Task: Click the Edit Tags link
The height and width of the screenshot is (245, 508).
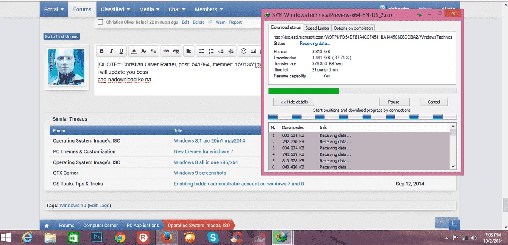Action: [x=100, y=205]
